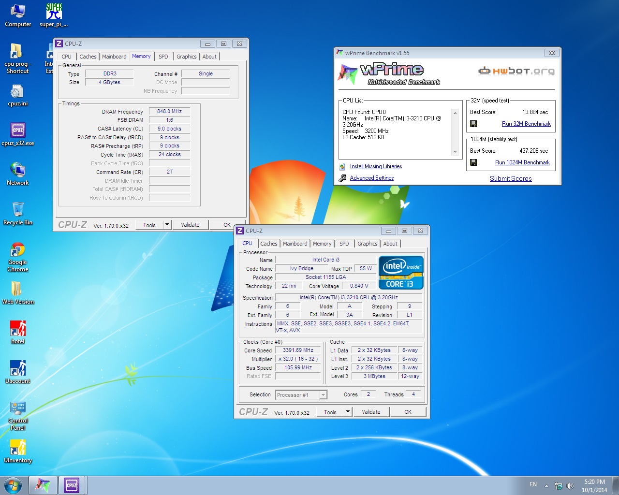Click the HWBOT.org logo
The height and width of the screenshot is (495, 619).
coord(516,71)
